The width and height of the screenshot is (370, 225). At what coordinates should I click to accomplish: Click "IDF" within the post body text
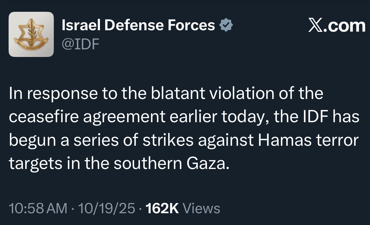click(313, 117)
